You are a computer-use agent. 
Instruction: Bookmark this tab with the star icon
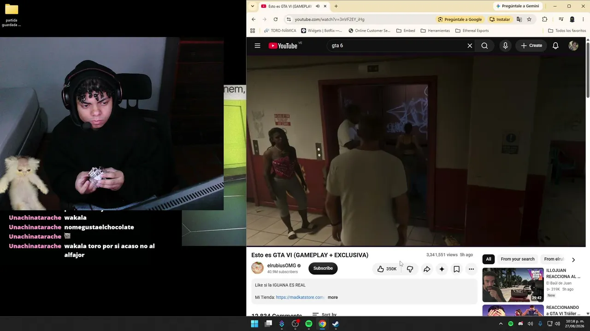(529, 19)
